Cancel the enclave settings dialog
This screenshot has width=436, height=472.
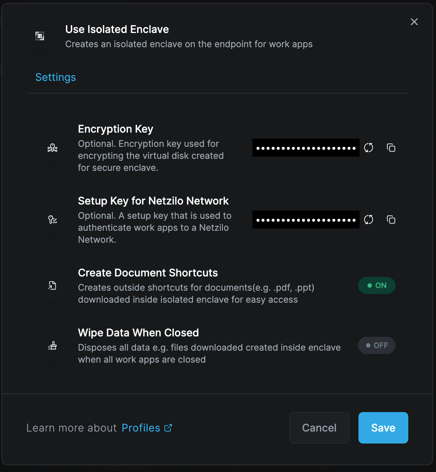click(319, 428)
